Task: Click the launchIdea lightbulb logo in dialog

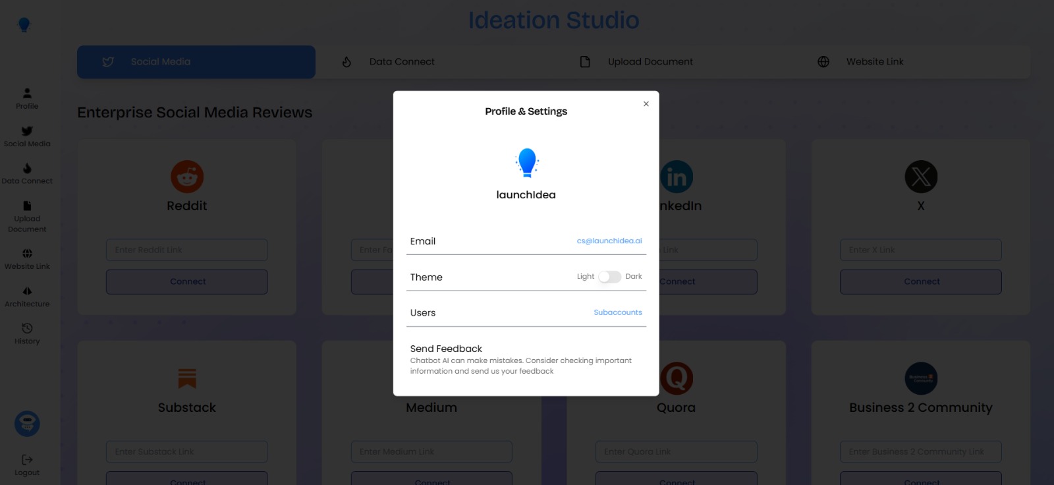Action: pos(526,163)
